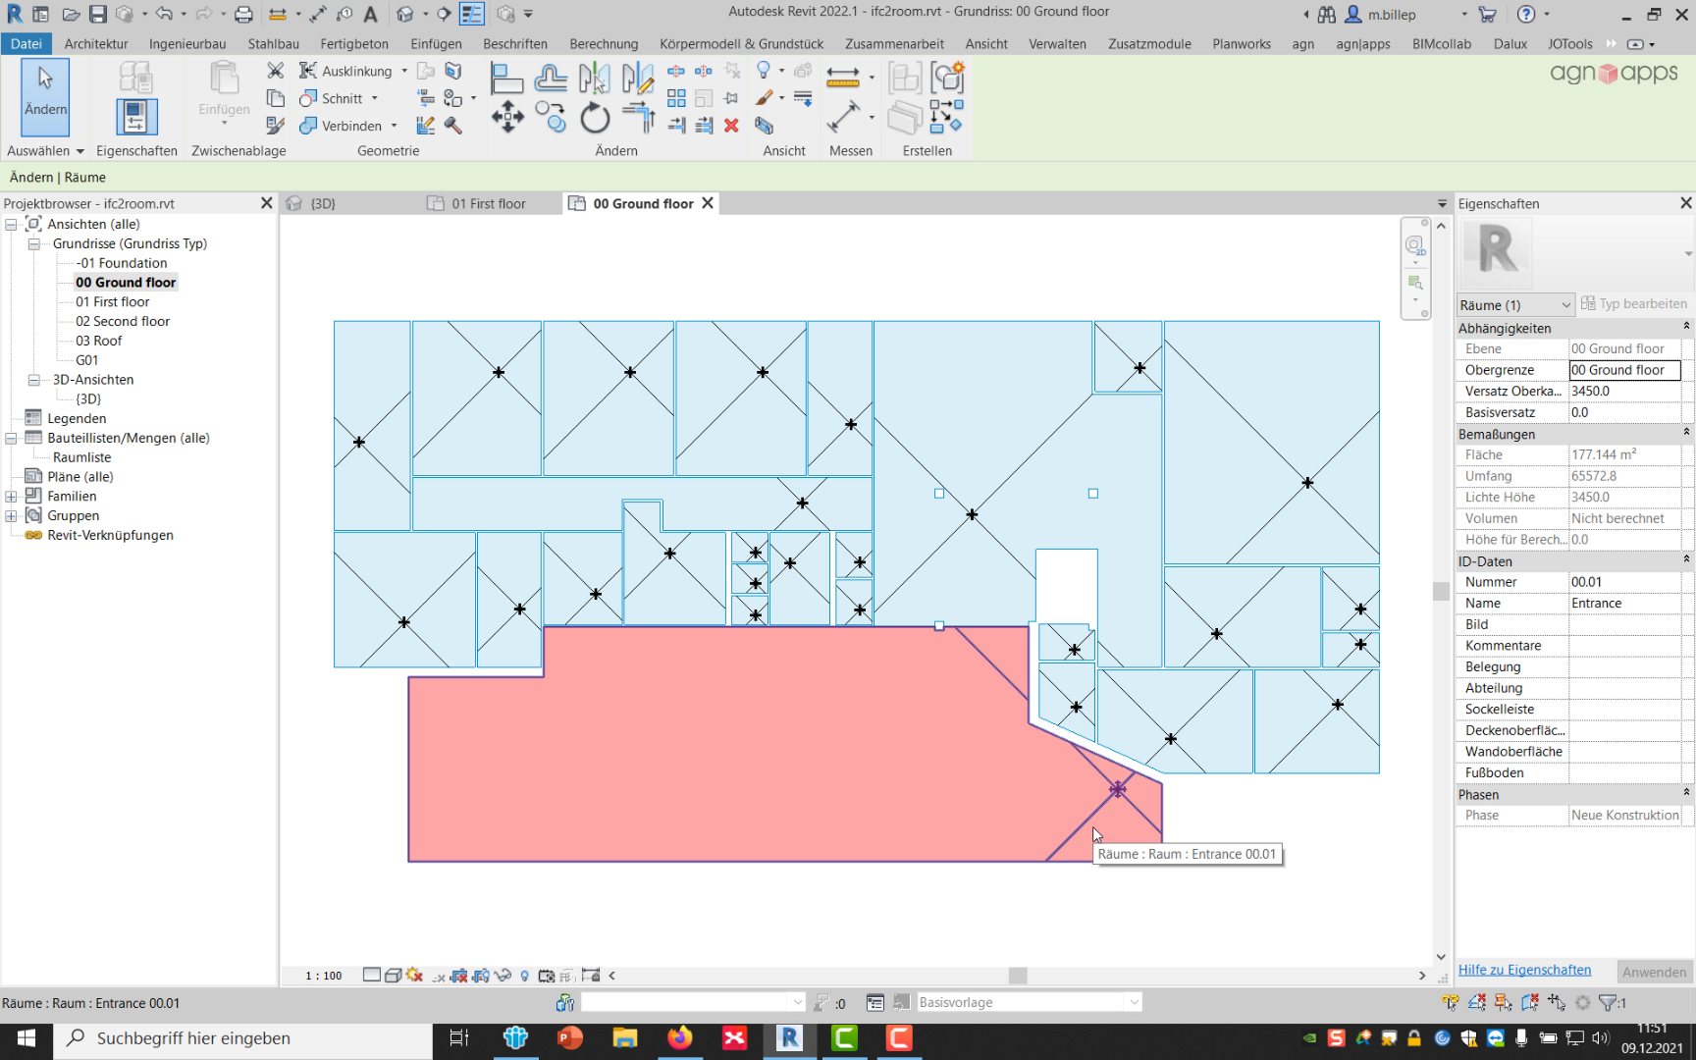The height and width of the screenshot is (1060, 1696).
Task: Collapse the Ansichten (alle) tree node
Action: tap(11, 225)
